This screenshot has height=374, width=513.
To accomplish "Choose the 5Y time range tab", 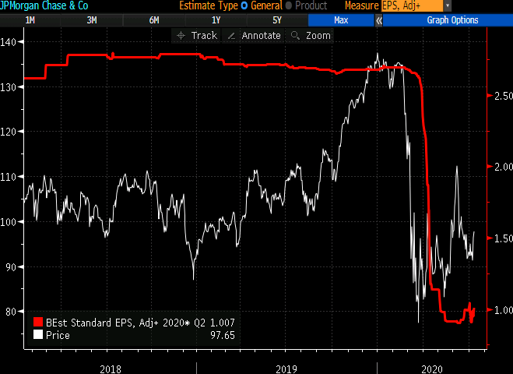I will [x=277, y=20].
